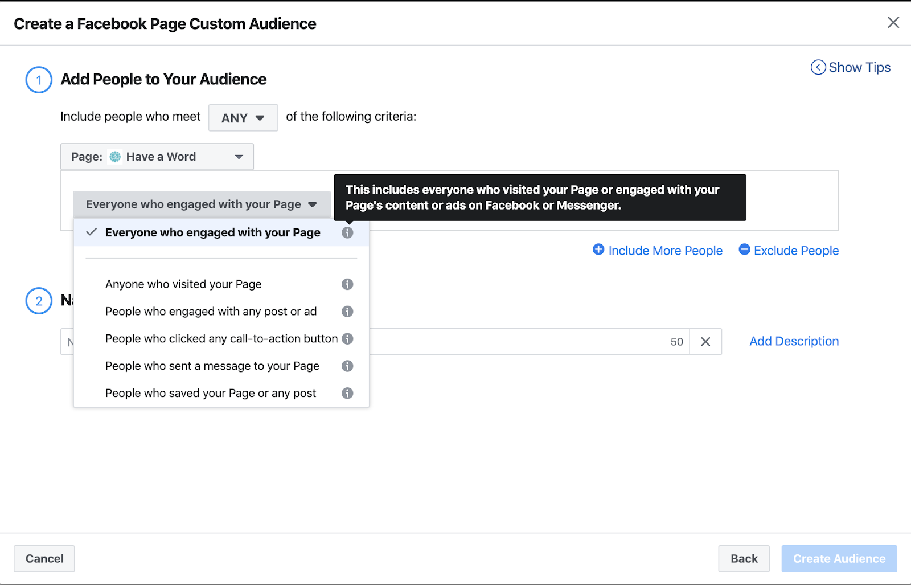Click info icon for 'People who engaged with any post or ad'
This screenshot has width=911, height=585.
point(347,312)
